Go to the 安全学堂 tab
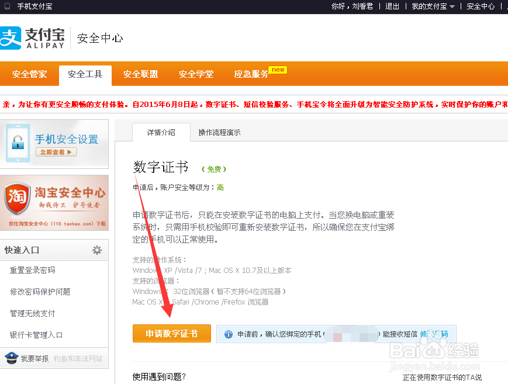Image resolution: width=508 pixels, height=384 pixels. 196,74
